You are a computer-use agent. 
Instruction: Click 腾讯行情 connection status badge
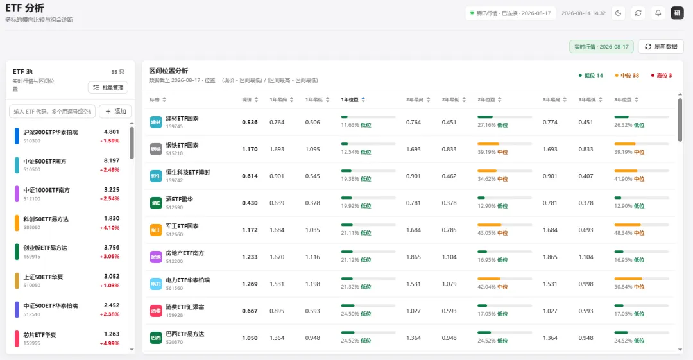point(510,13)
